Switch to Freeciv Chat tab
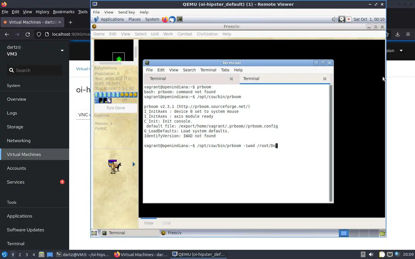Image resolution: width=415 pixels, height=259 pixels. pyautogui.click(x=167, y=223)
